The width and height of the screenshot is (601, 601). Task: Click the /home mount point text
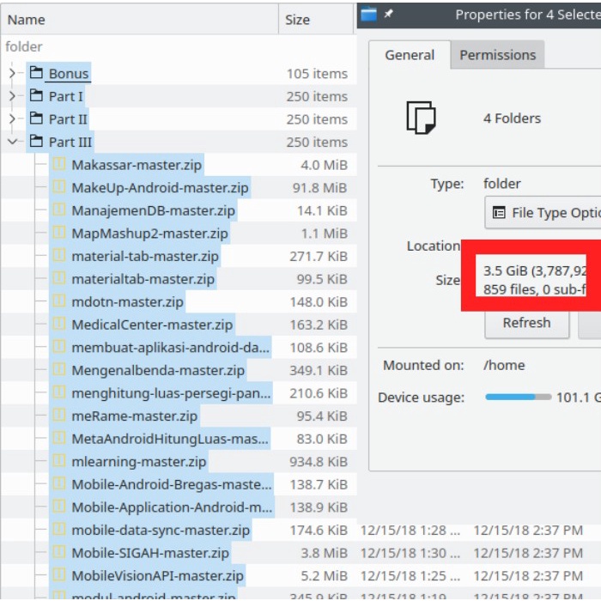click(x=504, y=365)
